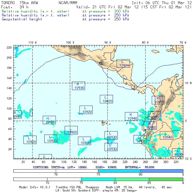
Task: Click the "TORERO 15km ARW" title text
Action: (20, 3)
